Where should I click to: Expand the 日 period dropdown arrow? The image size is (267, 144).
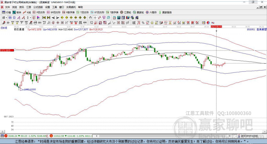[6, 18]
